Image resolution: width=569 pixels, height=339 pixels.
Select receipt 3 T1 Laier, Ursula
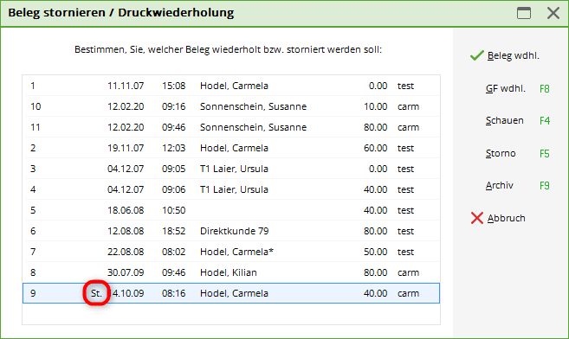(x=231, y=169)
